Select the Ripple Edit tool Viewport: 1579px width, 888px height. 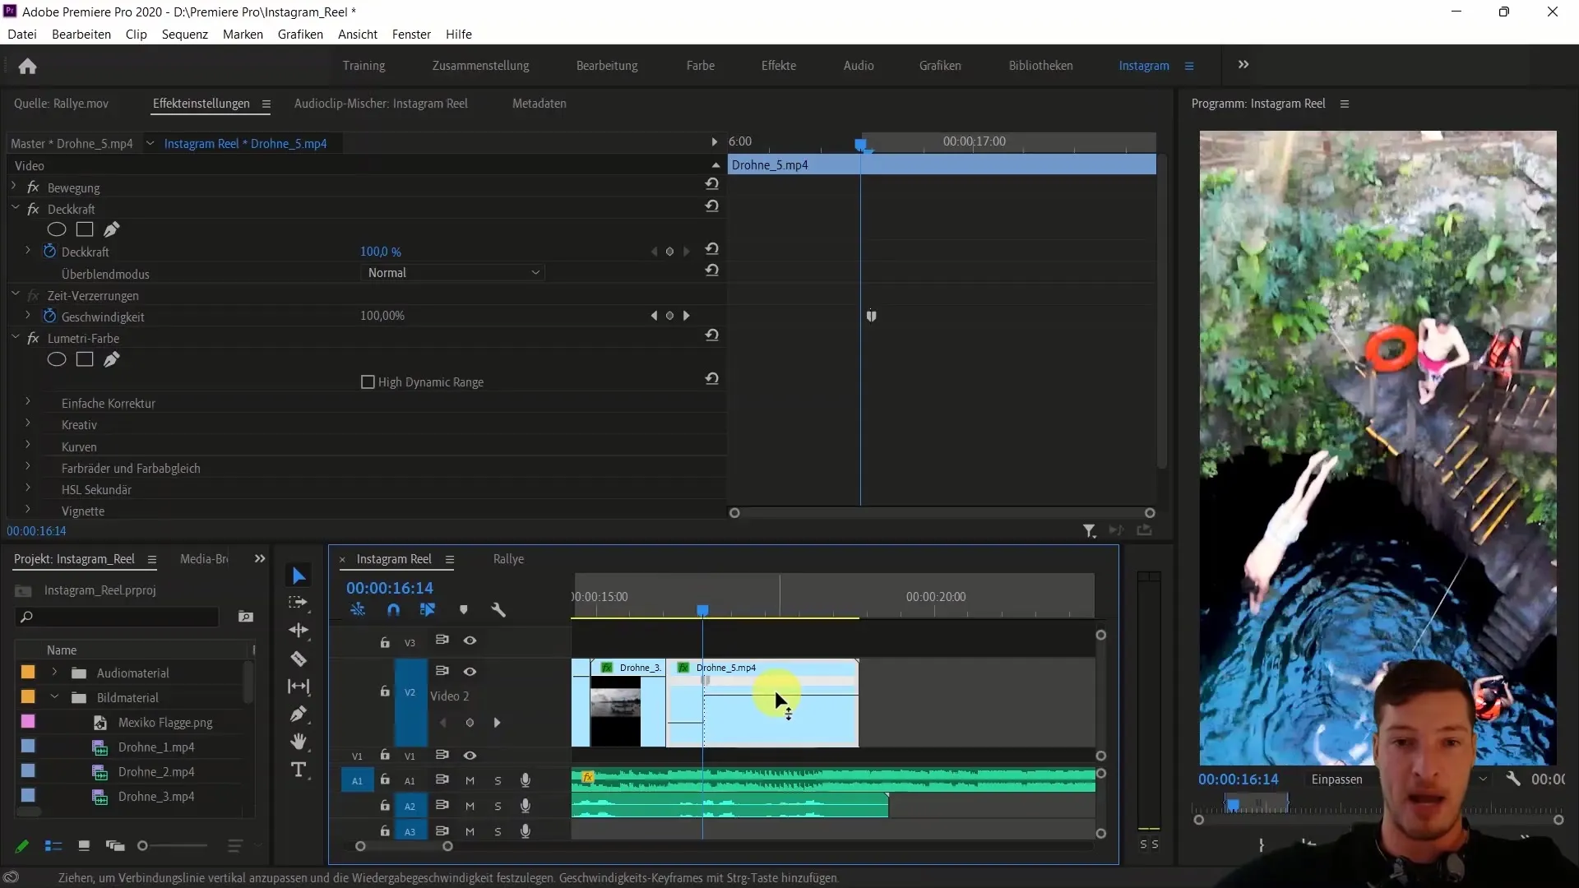click(x=299, y=631)
